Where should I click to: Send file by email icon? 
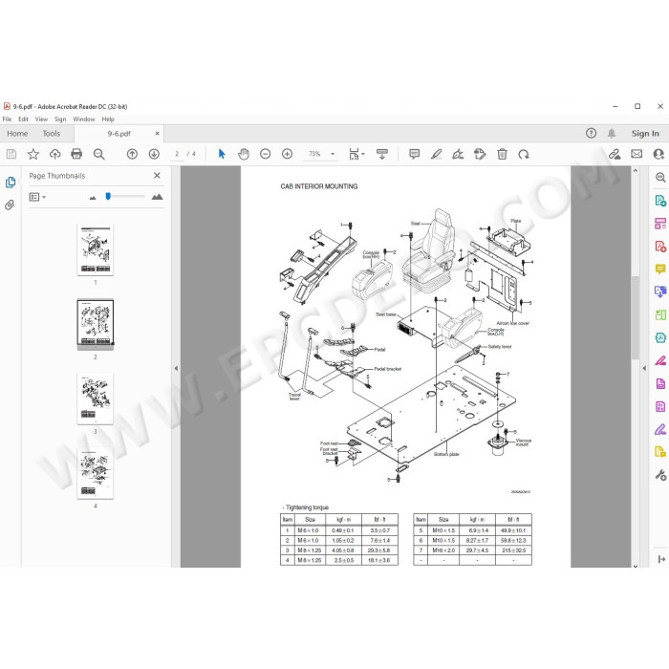click(637, 154)
